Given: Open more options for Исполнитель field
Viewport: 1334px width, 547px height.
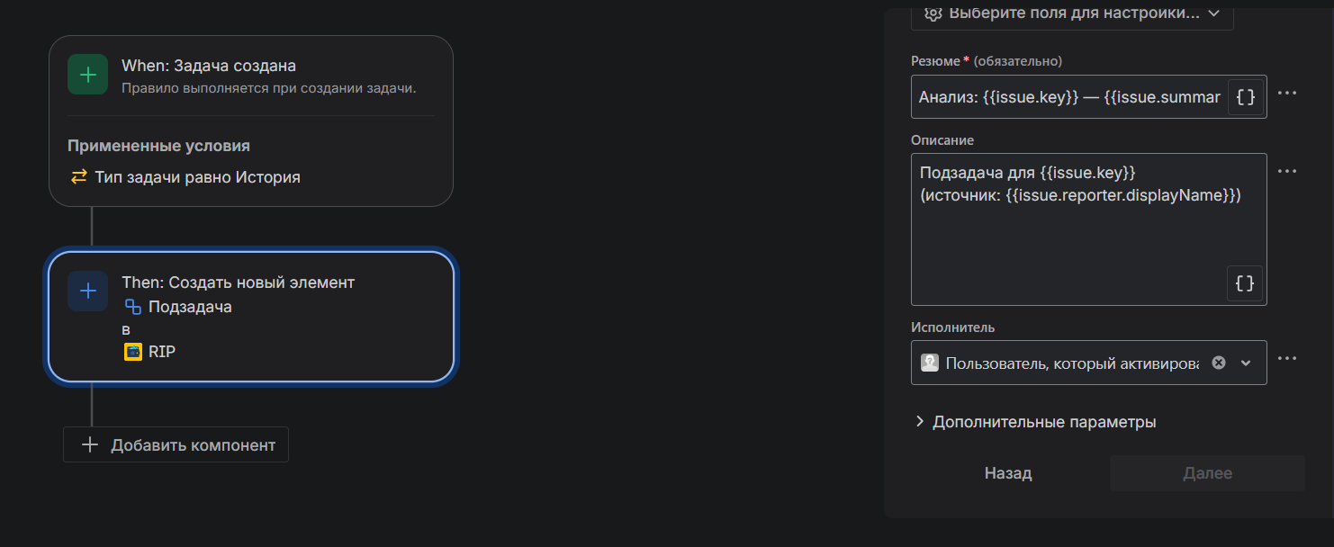Looking at the screenshot, I should [x=1287, y=358].
